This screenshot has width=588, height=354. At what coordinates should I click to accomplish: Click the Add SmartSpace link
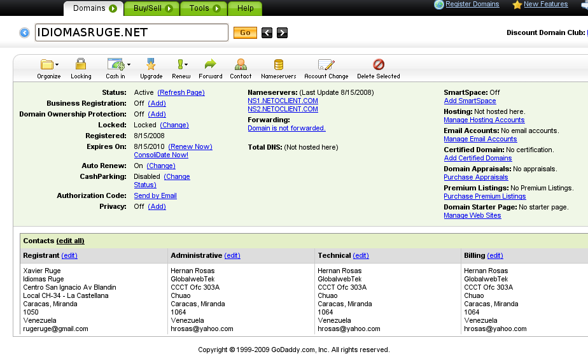470,101
